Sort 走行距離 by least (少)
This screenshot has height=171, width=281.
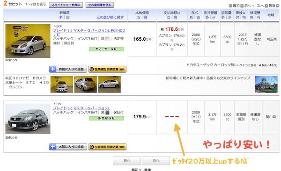tap(214, 17)
